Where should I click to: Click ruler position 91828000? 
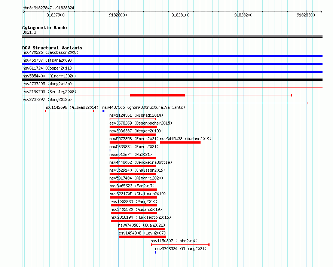(x=118, y=15)
